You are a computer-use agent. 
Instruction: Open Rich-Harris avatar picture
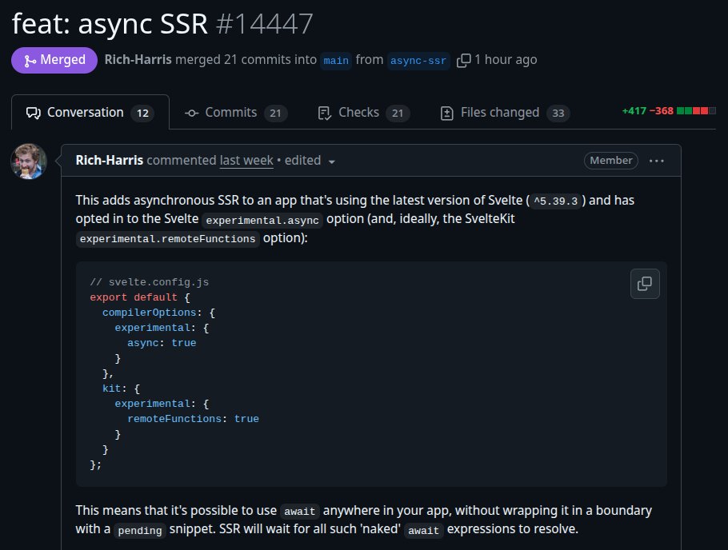coord(29,161)
